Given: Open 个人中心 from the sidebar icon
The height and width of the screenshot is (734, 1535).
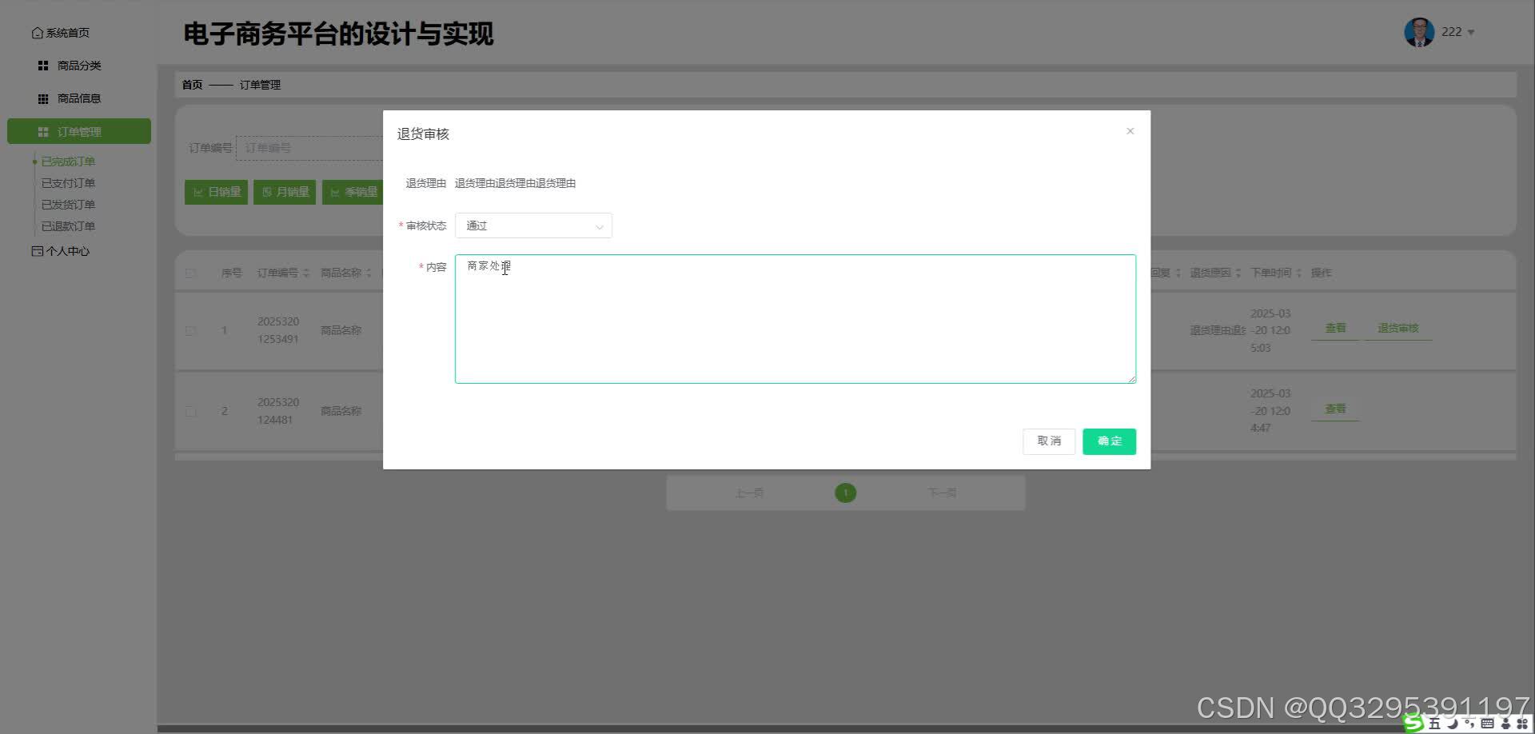Looking at the screenshot, I should [37, 251].
